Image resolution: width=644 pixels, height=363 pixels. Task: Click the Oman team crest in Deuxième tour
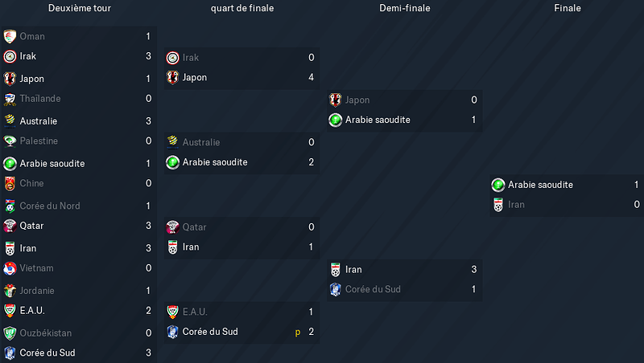click(10, 36)
